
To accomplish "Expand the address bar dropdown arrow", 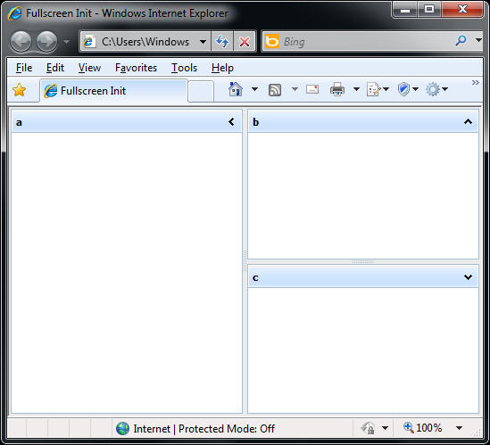I will 203,42.
